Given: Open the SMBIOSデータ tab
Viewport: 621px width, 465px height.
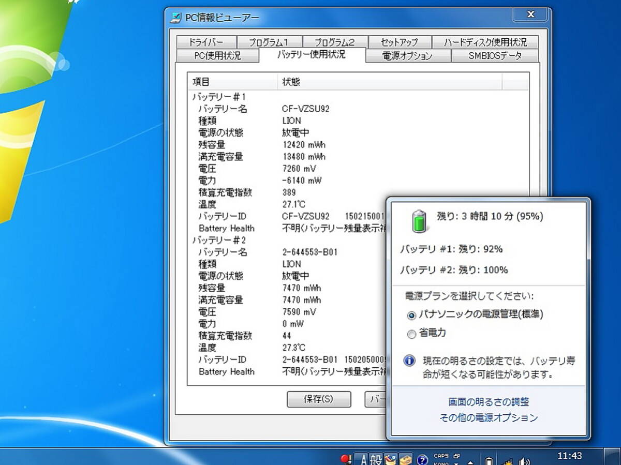Looking at the screenshot, I should pyautogui.click(x=495, y=56).
